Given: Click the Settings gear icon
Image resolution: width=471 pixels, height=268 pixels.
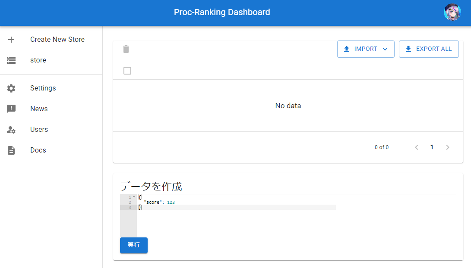Looking at the screenshot, I should tap(11, 88).
